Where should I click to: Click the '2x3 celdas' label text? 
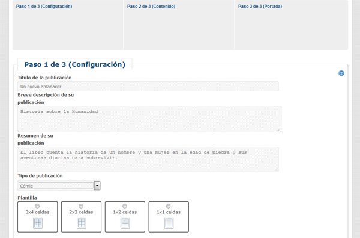tap(81, 212)
